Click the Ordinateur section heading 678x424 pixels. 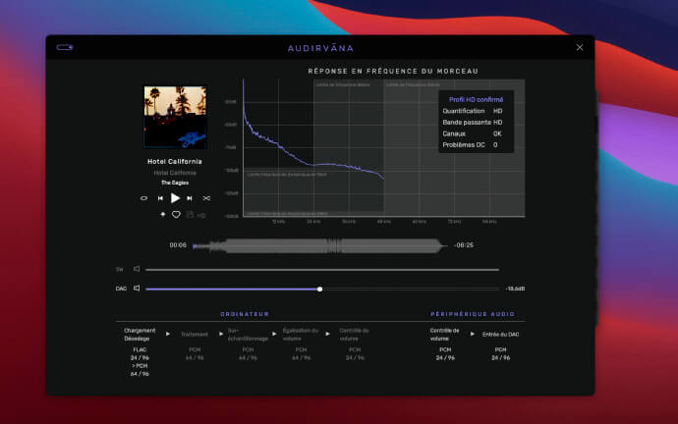(245, 314)
